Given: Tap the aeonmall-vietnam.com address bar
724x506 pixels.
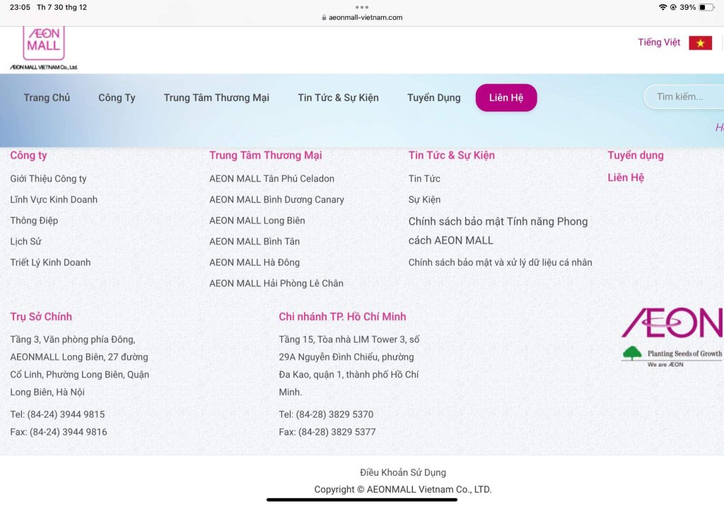Looking at the screenshot, I should (362, 18).
